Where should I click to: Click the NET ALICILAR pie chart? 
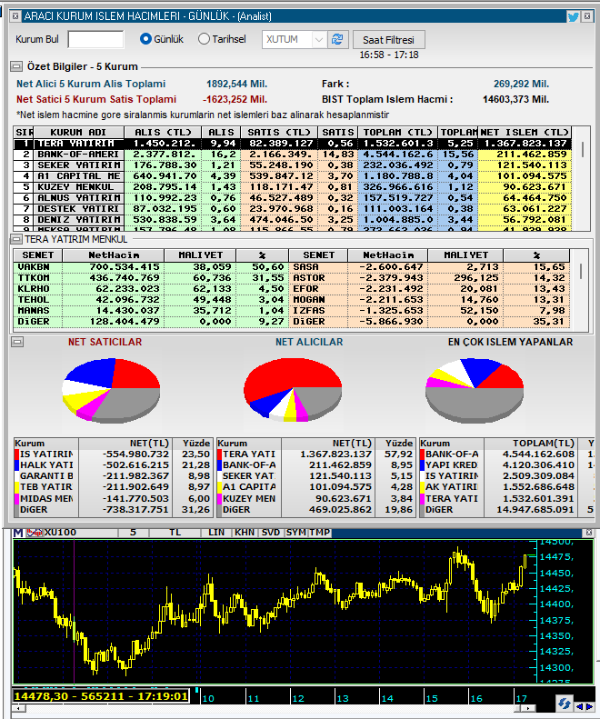tap(293, 390)
